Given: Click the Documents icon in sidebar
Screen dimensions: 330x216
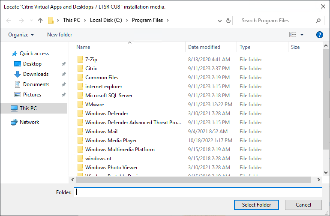Looking at the screenshot, I should pyautogui.click(x=18, y=84).
